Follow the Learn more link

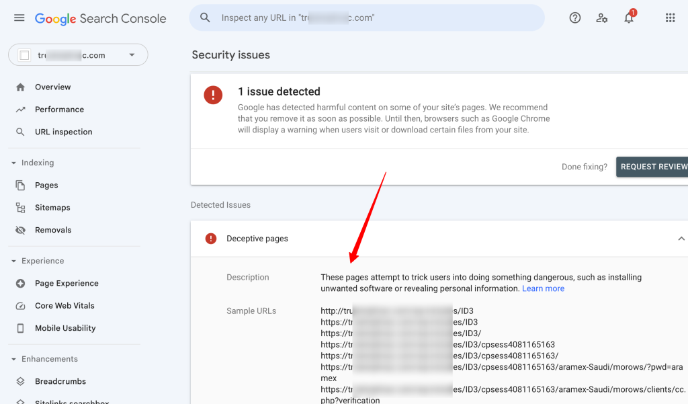543,288
